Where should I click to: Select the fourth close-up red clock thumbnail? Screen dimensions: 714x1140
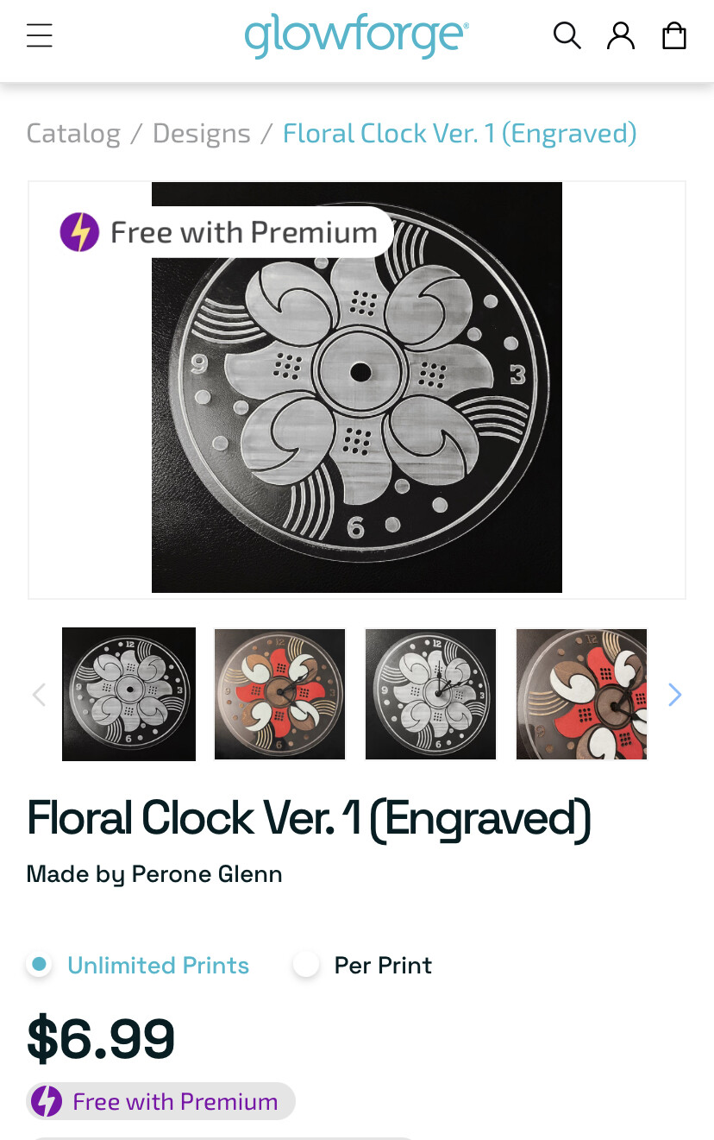point(581,694)
